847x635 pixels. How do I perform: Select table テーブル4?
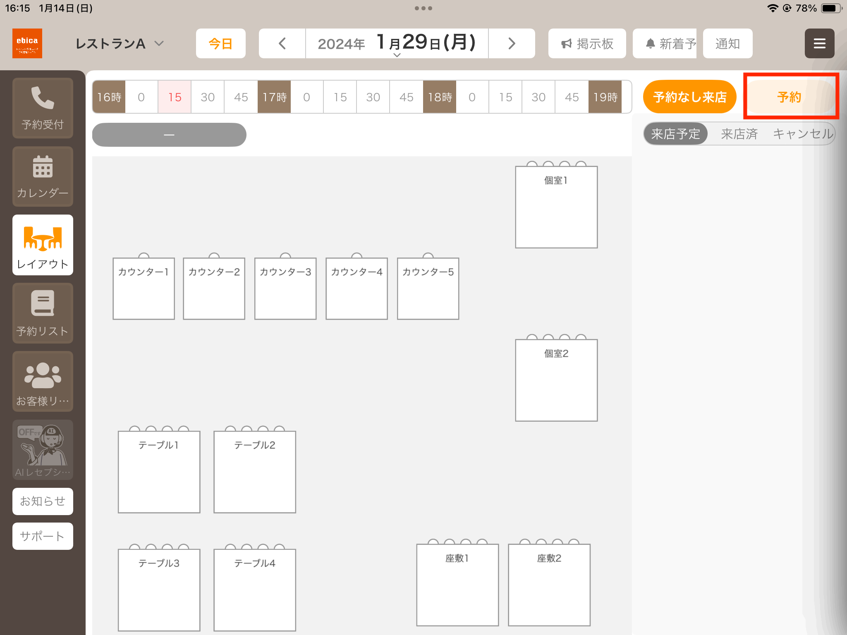click(x=255, y=590)
